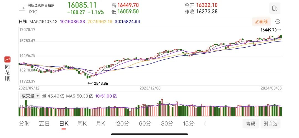Viewport: 299px width, 138px height.
Task: Open the 成交量 indicator dropdown
Action: point(30,96)
